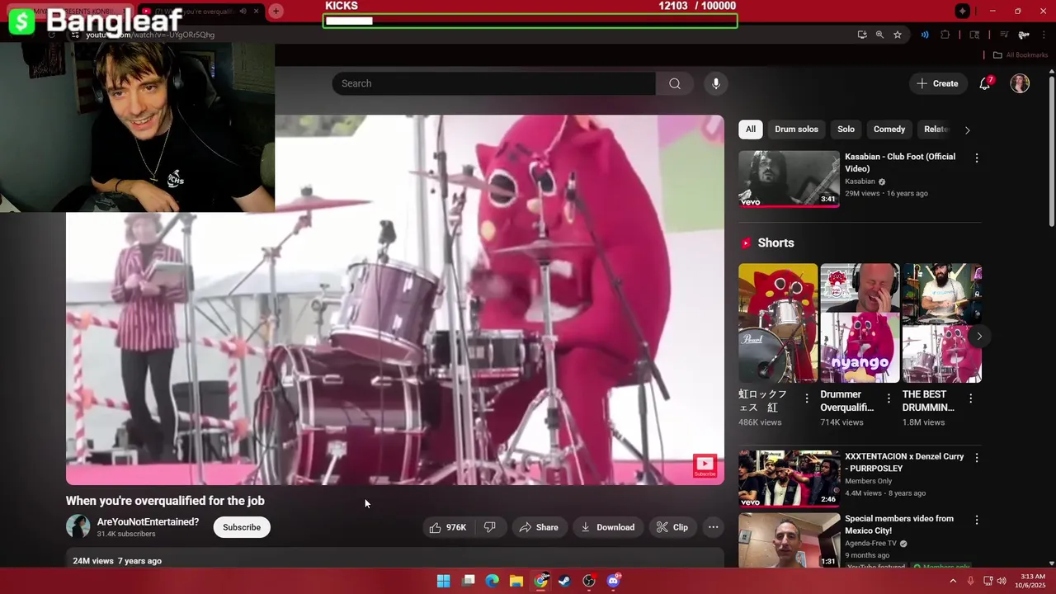Open All Bookmarks folder
Screen dimensions: 1056x594
coord(1021,55)
